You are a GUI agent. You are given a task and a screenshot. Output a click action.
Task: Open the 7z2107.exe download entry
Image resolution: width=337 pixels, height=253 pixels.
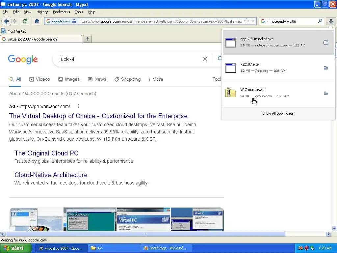(x=278, y=68)
